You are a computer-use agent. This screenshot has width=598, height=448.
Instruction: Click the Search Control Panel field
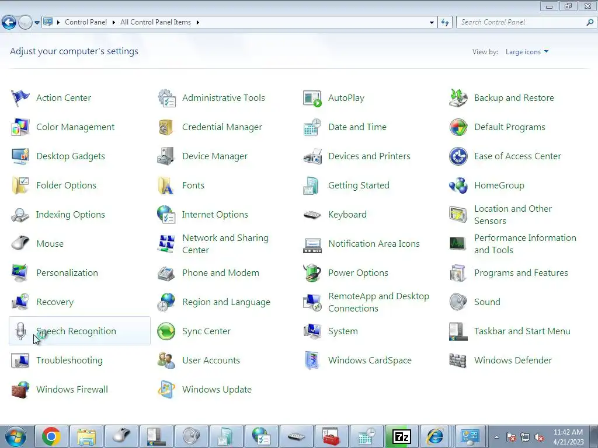click(521, 23)
